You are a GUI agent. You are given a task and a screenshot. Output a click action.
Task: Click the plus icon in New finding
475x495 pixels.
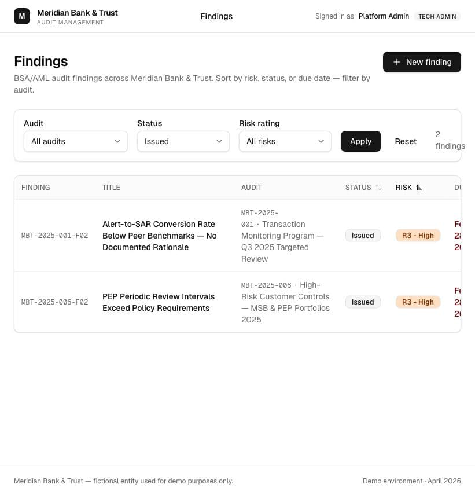pos(397,62)
